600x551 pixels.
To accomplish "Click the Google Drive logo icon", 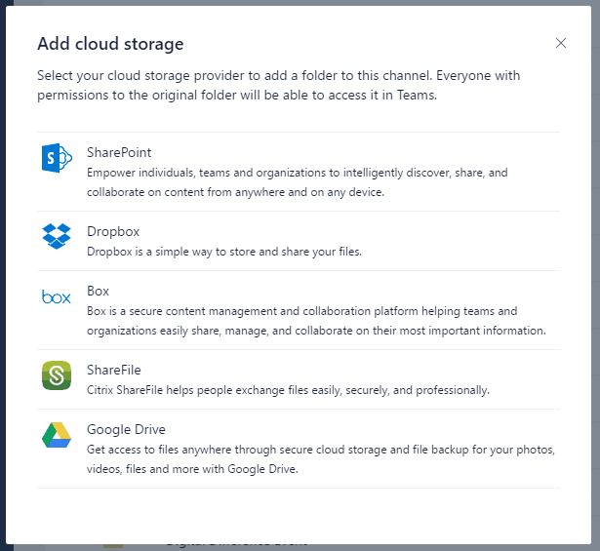I will [57, 435].
